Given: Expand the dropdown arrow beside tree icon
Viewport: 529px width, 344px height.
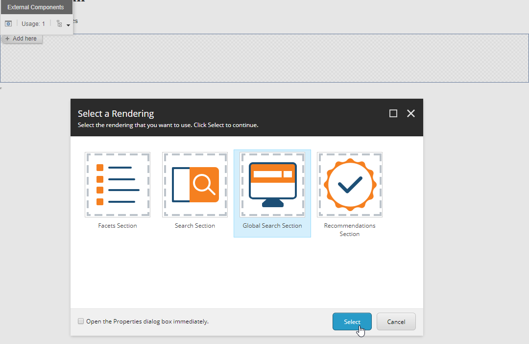Looking at the screenshot, I should click(68, 25).
